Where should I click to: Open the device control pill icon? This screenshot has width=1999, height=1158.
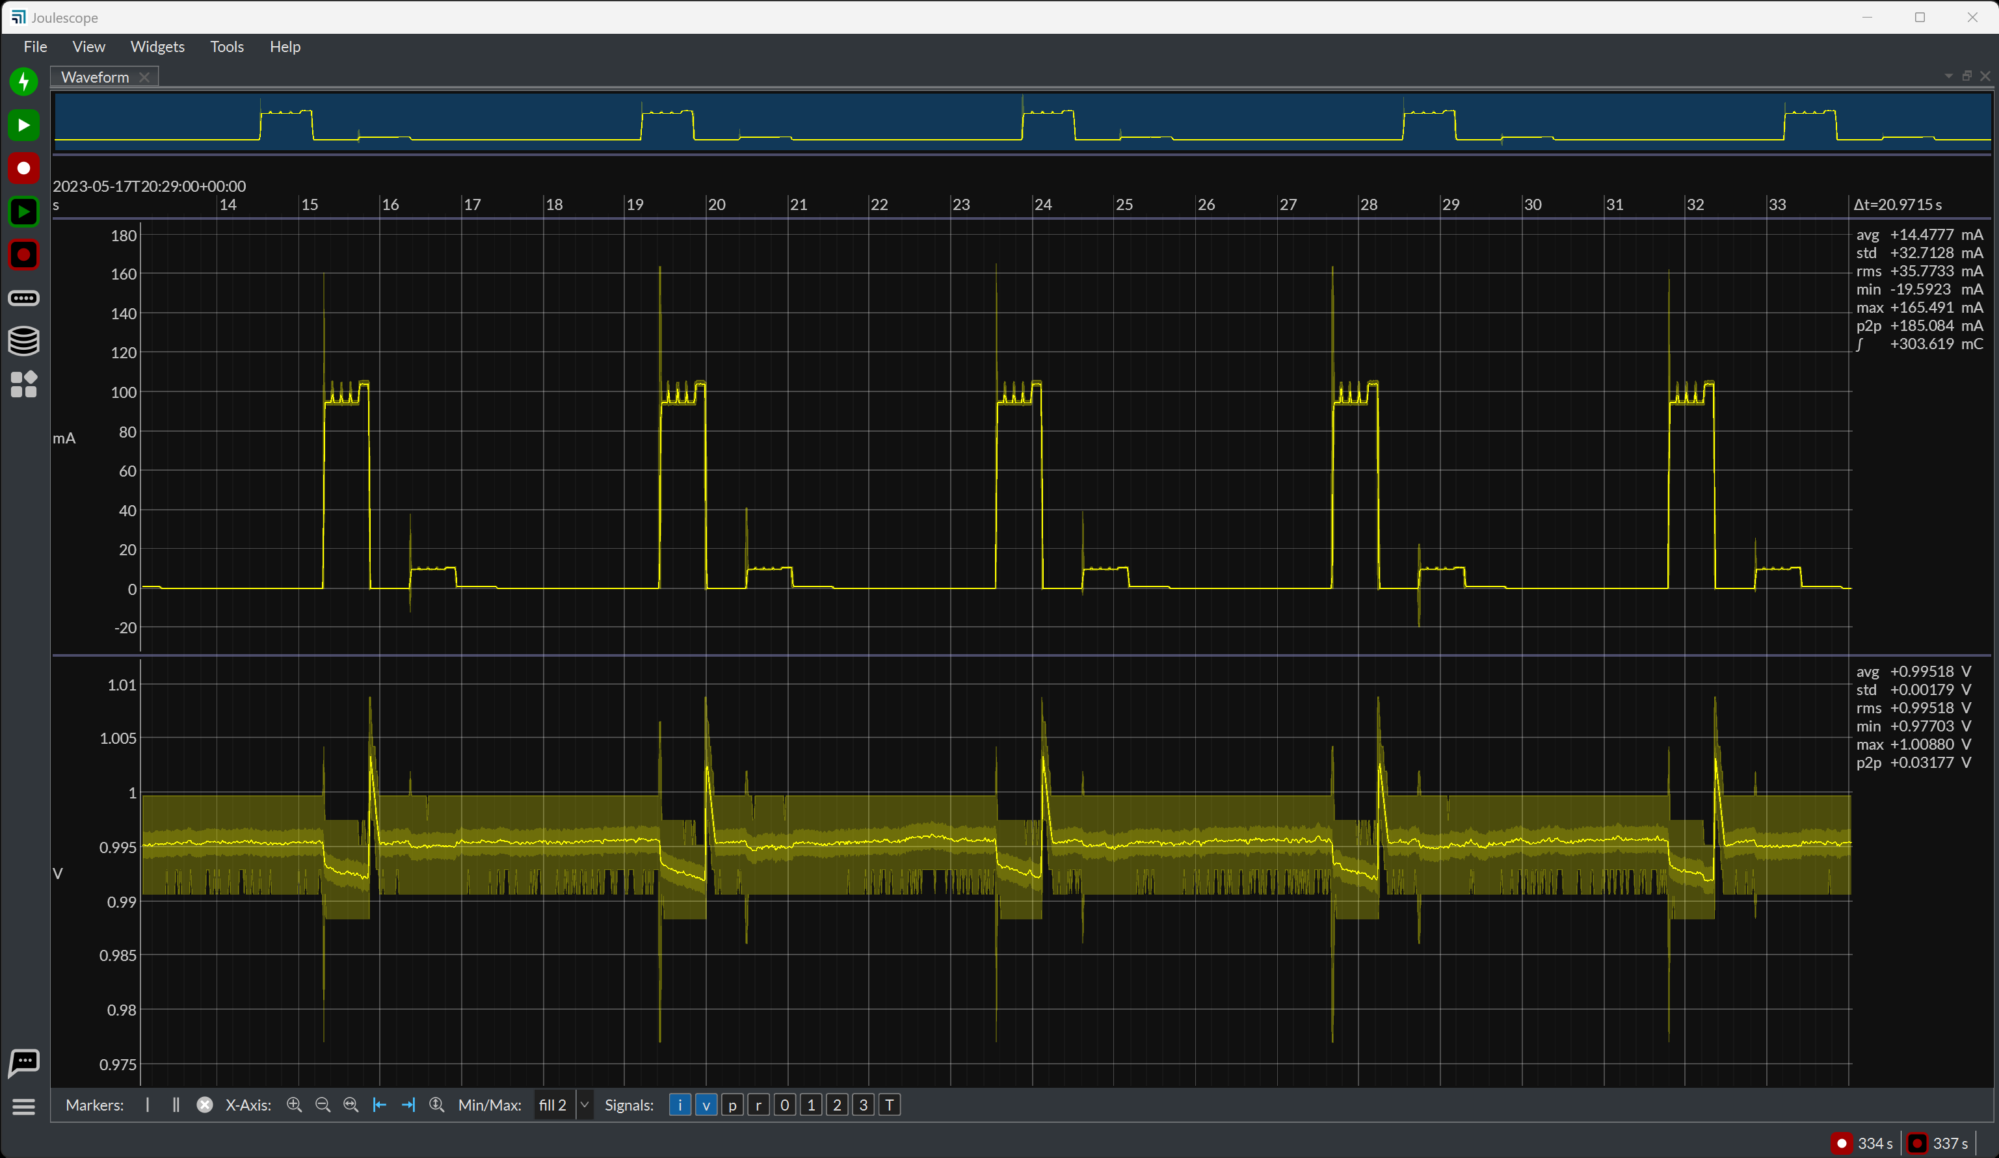pos(24,298)
